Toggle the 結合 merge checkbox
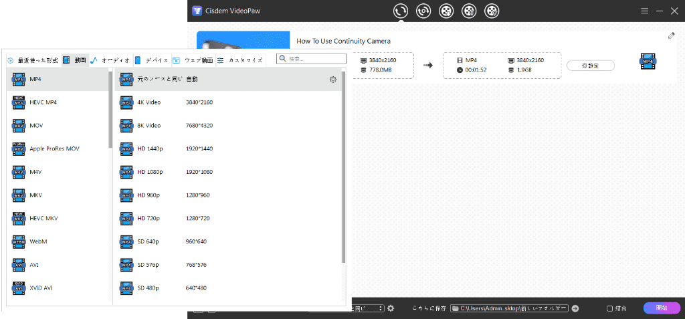Image resolution: width=685 pixels, height=319 pixels. [x=610, y=308]
